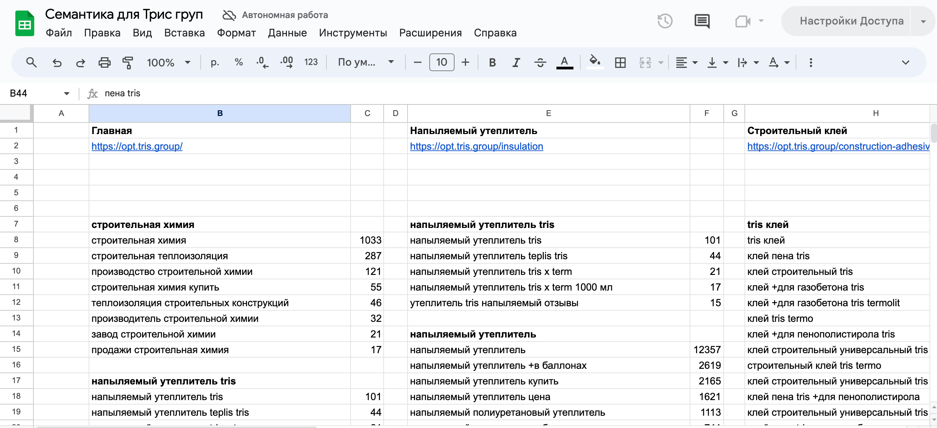Image resolution: width=937 pixels, height=428 pixels.
Task: Open the font family dropdown
Action: tap(366, 63)
